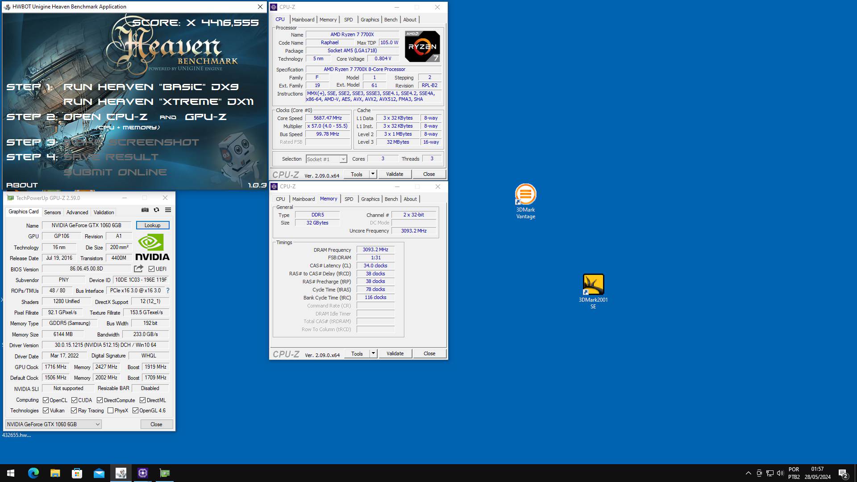Toggle the OpenGL 4.6 checkbox

point(135,411)
